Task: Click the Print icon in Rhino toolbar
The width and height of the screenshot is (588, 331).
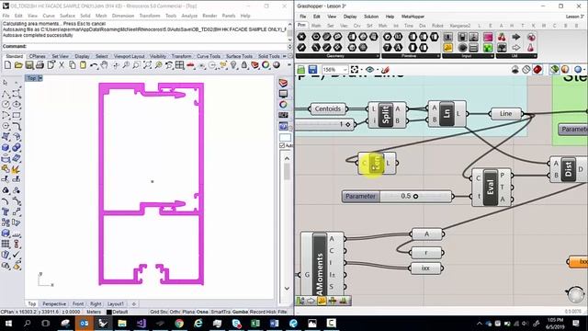Action: pyautogui.click(x=40, y=65)
